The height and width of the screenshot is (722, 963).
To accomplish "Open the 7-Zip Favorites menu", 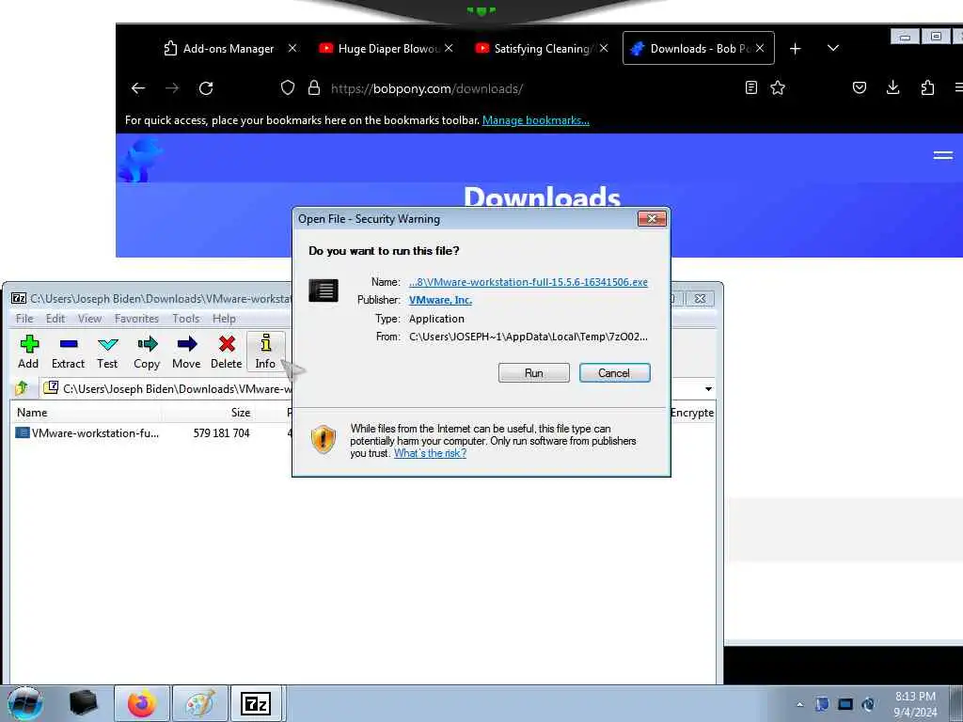I will 137,319.
